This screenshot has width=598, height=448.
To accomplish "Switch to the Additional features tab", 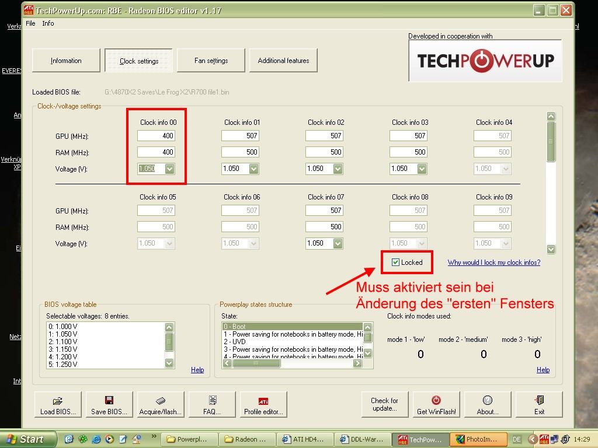I will pyautogui.click(x=283, y=61).
